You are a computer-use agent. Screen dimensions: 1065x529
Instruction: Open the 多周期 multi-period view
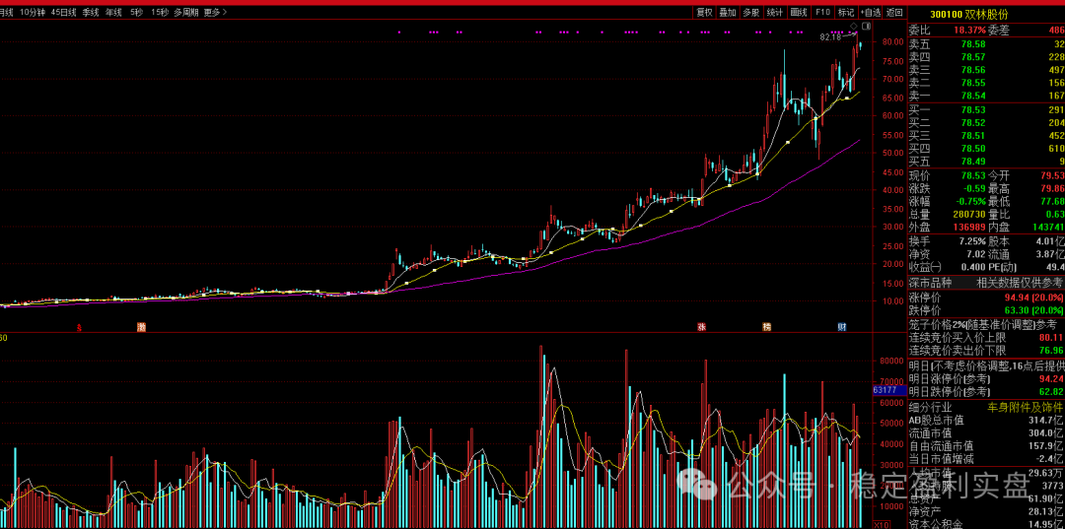click(x=185, y=13)
